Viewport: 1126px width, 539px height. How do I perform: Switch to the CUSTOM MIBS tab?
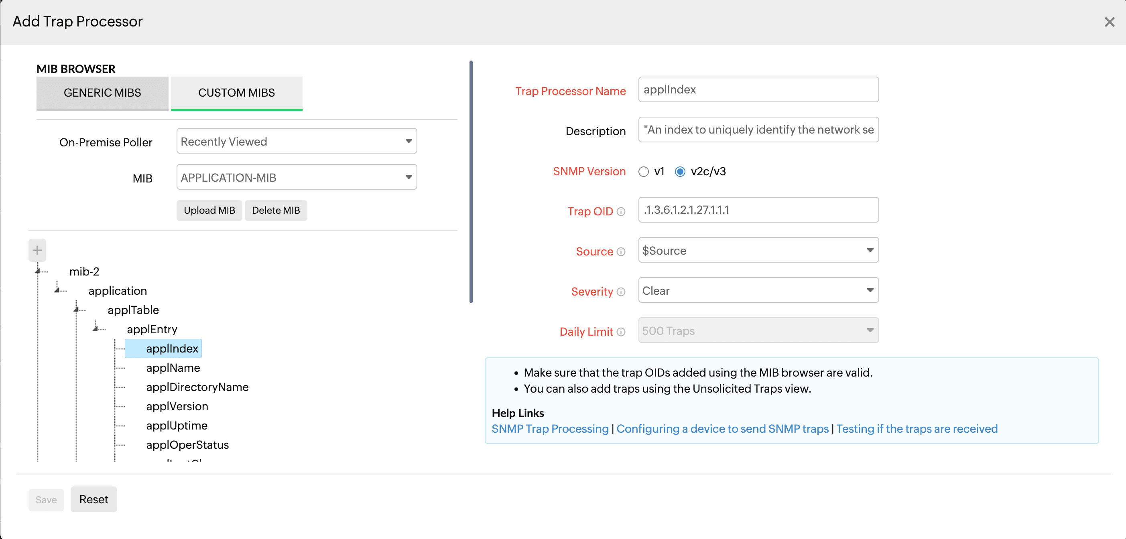pyautogui.click(x=236, y=93)
